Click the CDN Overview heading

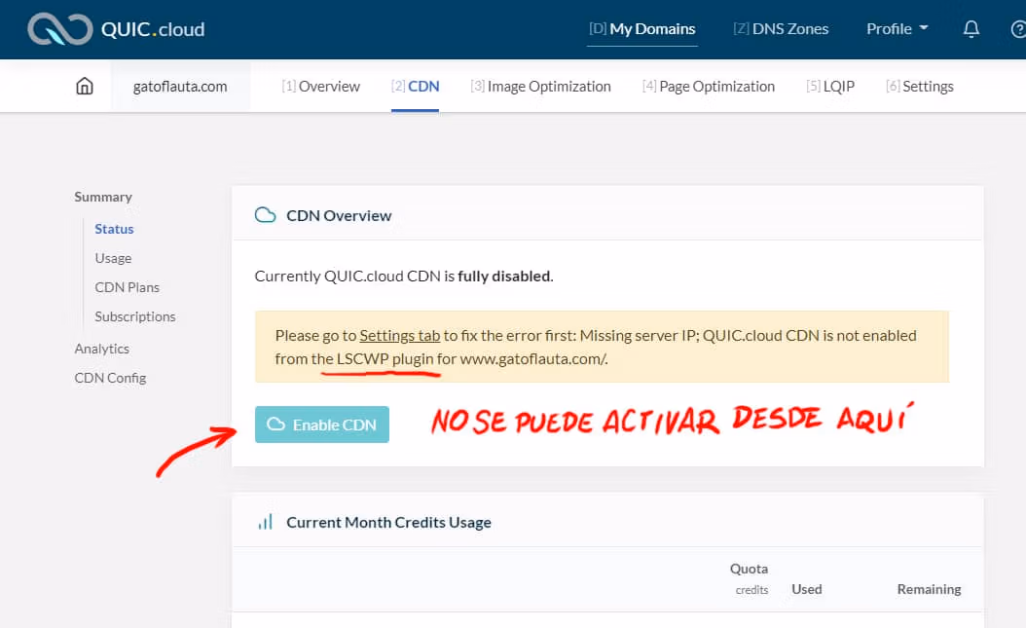point(339,215)
